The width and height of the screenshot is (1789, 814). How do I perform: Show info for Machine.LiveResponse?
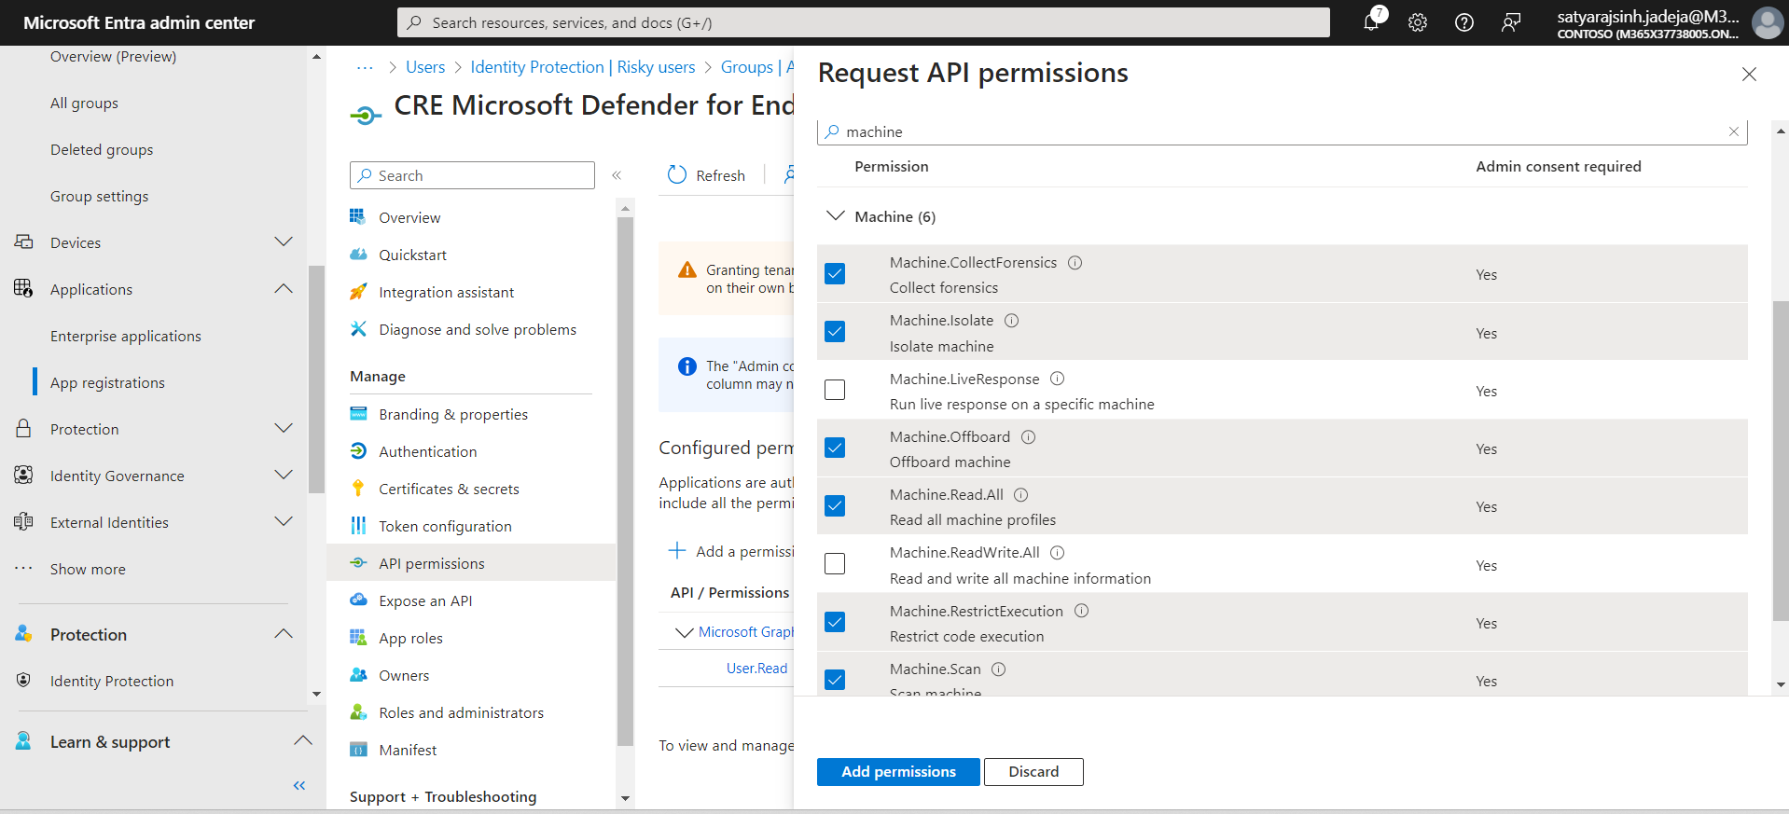point(1057,379)
